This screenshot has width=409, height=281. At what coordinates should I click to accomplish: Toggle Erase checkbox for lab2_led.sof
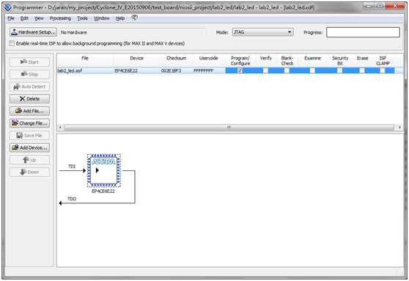click(x=362, y=70)
